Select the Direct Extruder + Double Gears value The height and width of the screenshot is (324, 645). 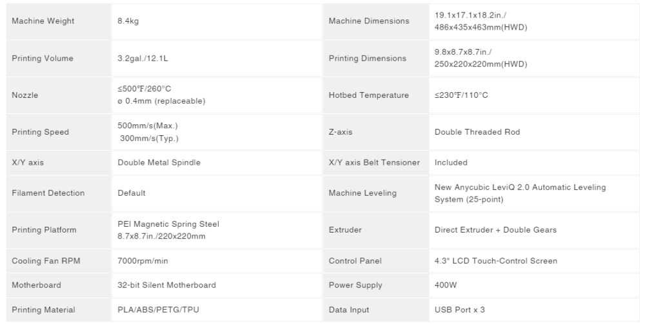click(495, 230)
